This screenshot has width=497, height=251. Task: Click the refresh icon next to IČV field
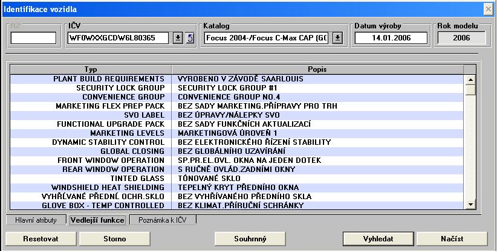point(189,38)
